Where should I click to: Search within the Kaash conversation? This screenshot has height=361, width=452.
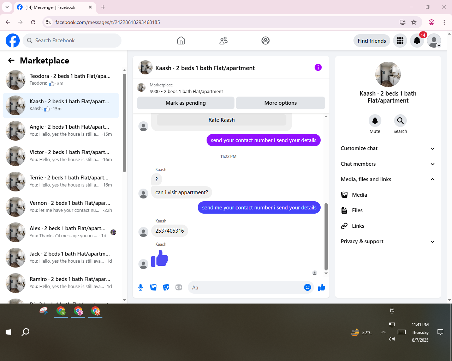400,121
